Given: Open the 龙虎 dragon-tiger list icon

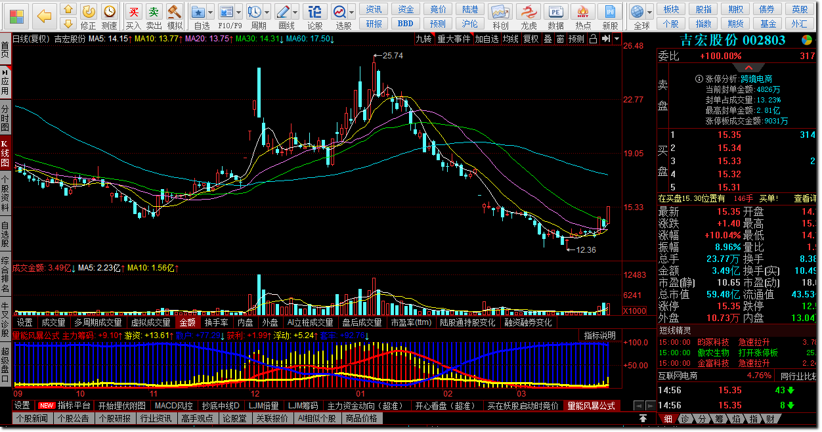Looking at the screenshot, I should tap(528, 12).
